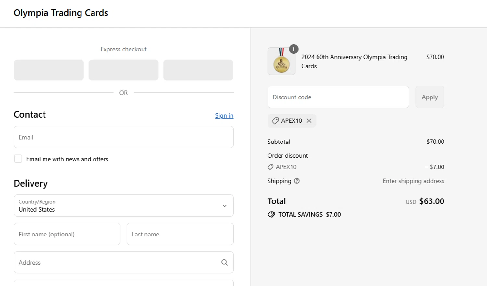Click the quantity badge on product image
Viewport: 487px width, 286px height.
pos(293,49)
